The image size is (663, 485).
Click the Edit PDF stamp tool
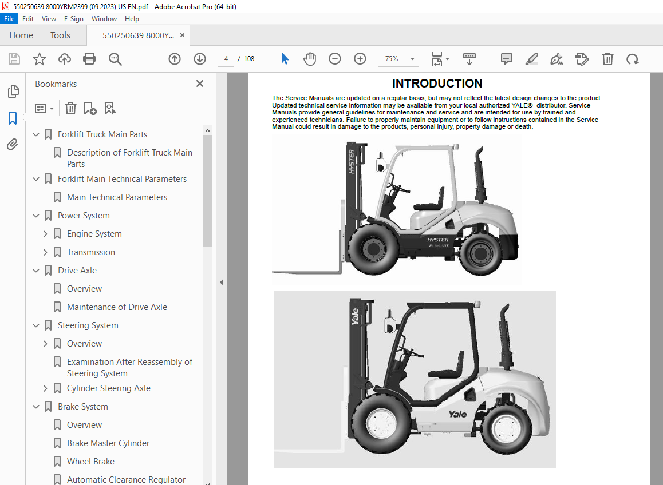pos(582,59)
